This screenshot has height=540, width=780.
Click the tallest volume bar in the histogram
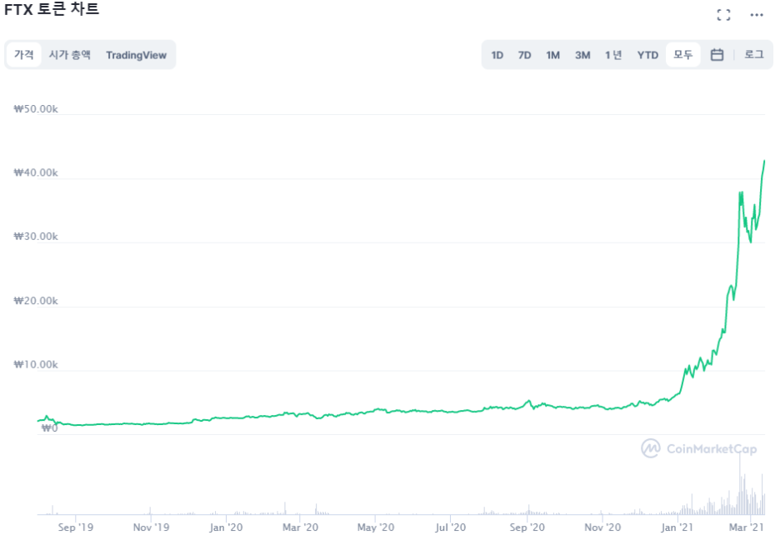(740, 483)
